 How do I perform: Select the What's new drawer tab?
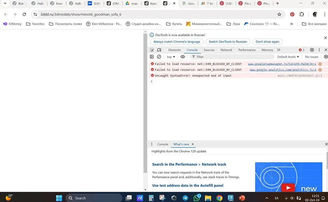click(x=181, y=144)
